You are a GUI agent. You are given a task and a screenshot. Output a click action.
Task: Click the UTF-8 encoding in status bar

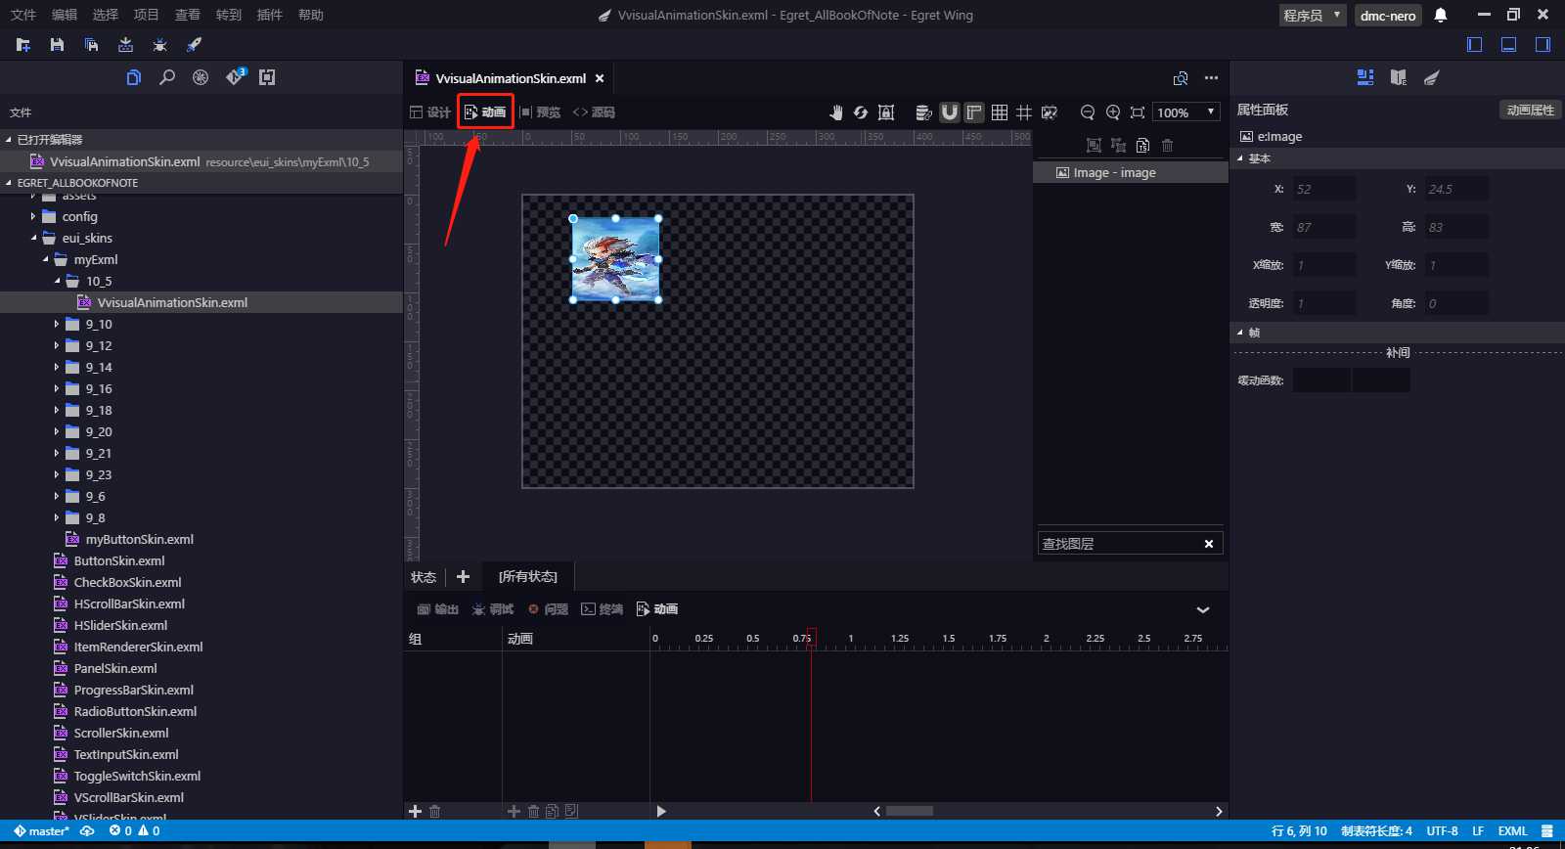(x=1442, y=831)
